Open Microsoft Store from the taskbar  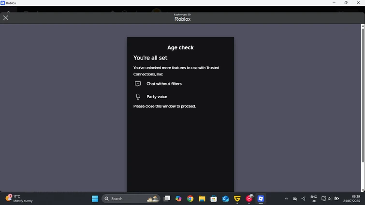[214, 199]
